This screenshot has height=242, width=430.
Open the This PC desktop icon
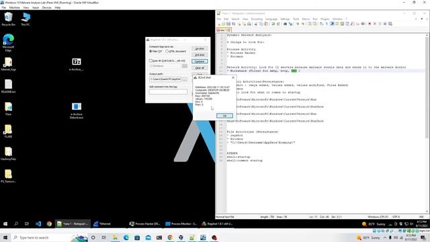click(x=26, y=19)
